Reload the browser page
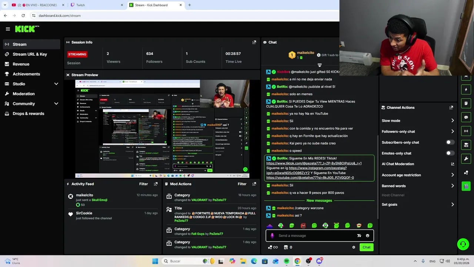Viewport: 474px width, 267px height. pyautogui.click(x=23, y=16)
